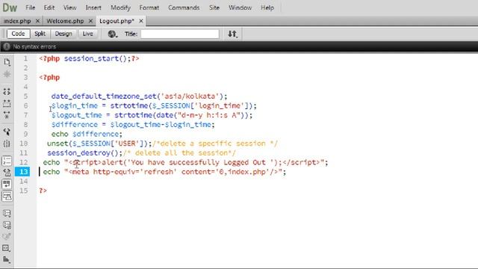The image size is (478, 269).
Task: Close the Logout.php* tab
Action: [141, 21]
